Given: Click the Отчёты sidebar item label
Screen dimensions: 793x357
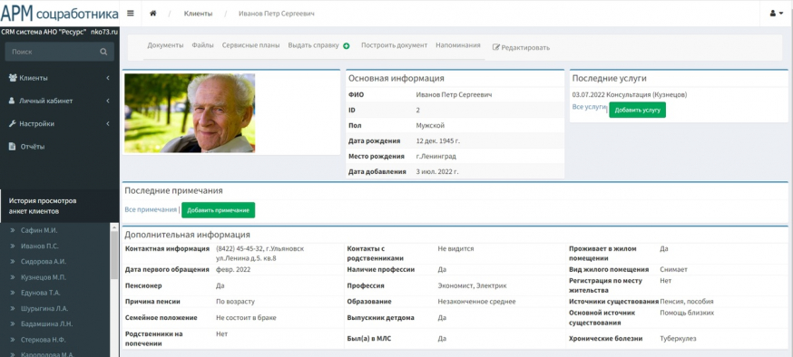Looking at the screenshot, I should click(x=33, y=147).
